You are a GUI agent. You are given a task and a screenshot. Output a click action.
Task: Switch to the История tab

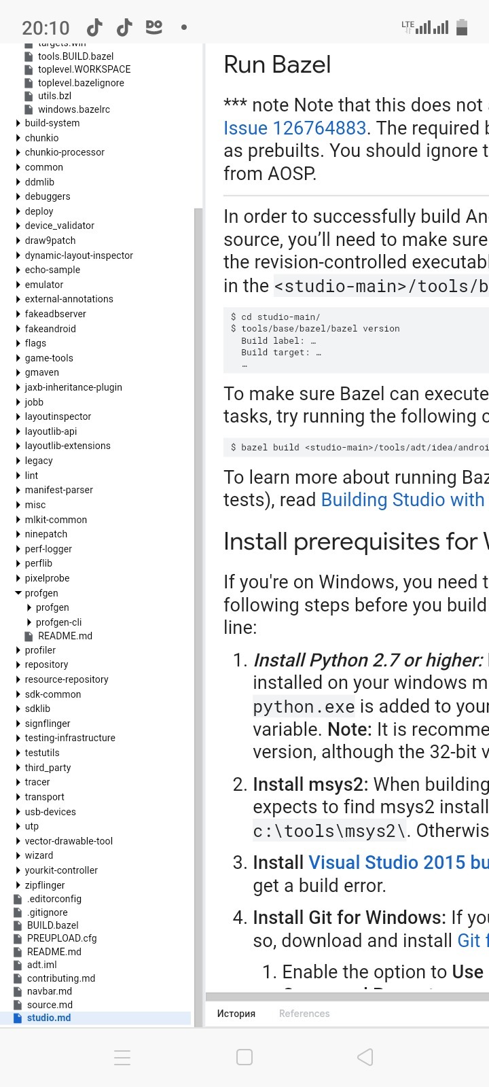pyautogui.click(x=236, y=1014)
